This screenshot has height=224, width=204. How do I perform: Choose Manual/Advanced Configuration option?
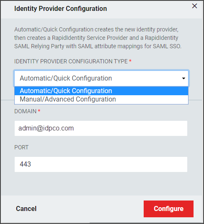point(101,99)
